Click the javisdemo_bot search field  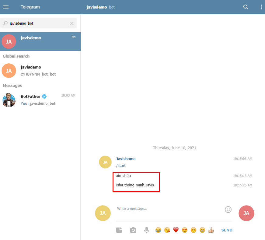(38, 23)
